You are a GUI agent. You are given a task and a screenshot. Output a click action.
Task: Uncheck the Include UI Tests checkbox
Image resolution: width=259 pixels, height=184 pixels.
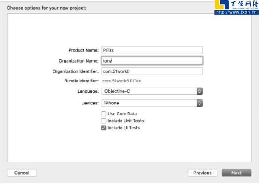pyautogui.click(x=104, y=128)
